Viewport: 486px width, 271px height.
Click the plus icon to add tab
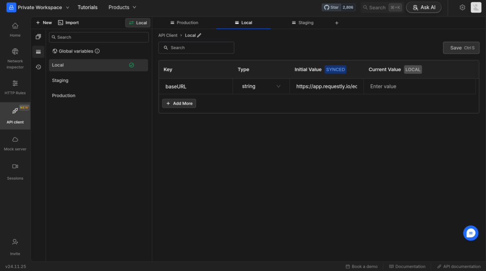(x=336, y=23)
